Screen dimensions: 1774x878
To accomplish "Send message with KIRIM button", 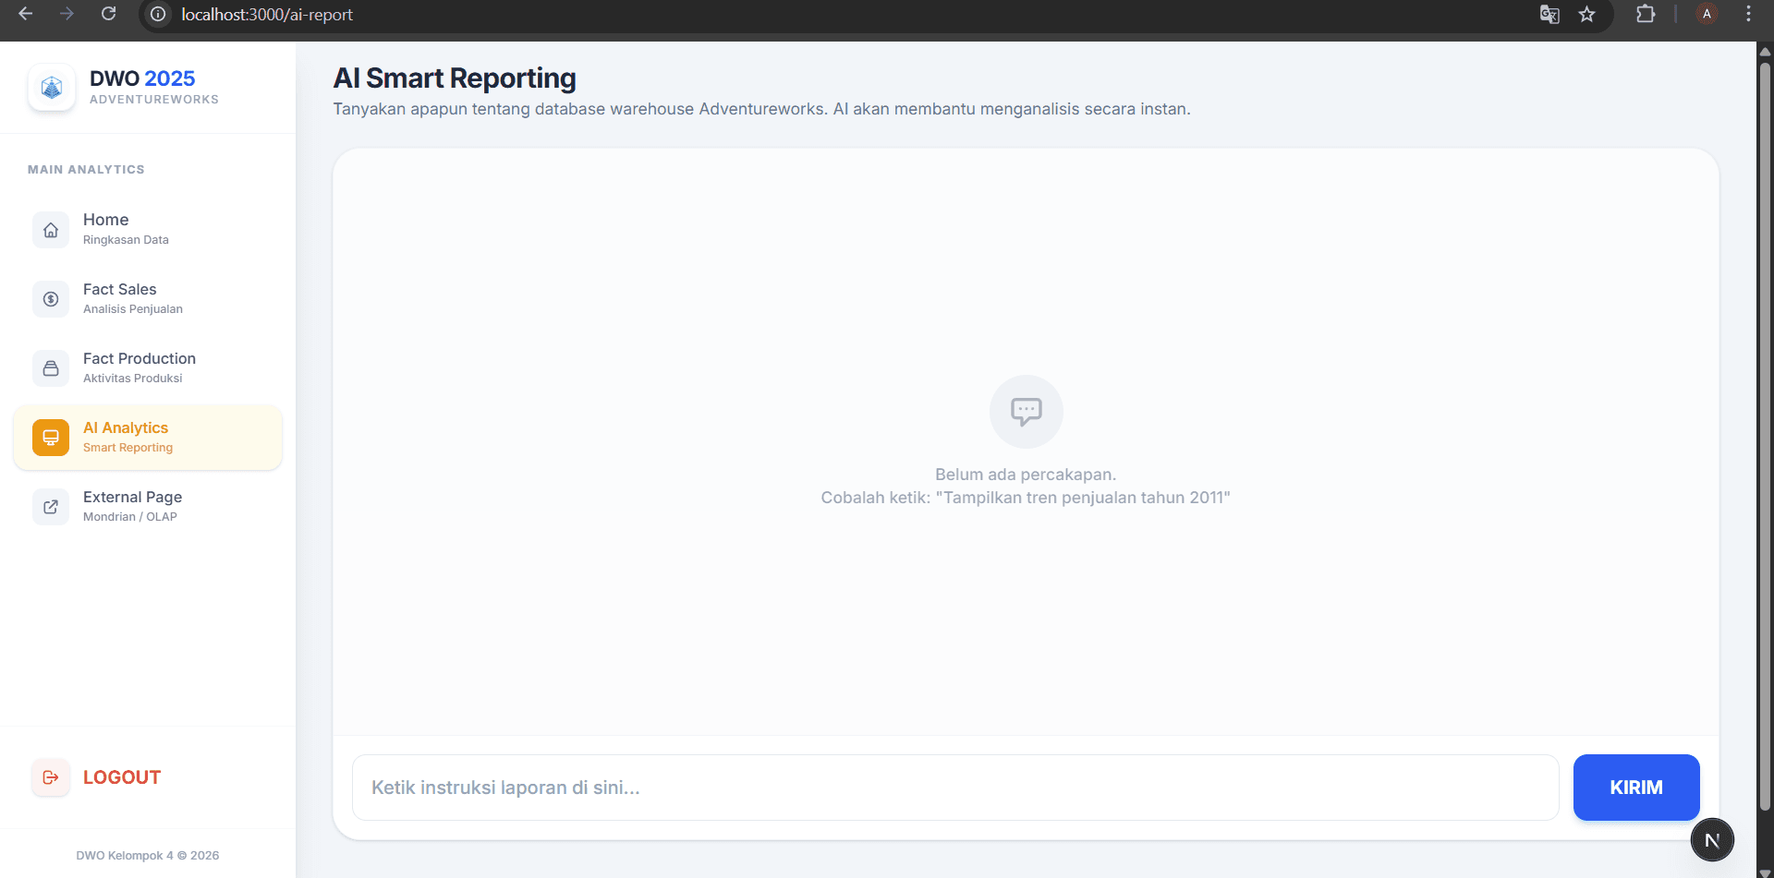I will tap(1636, 788).
